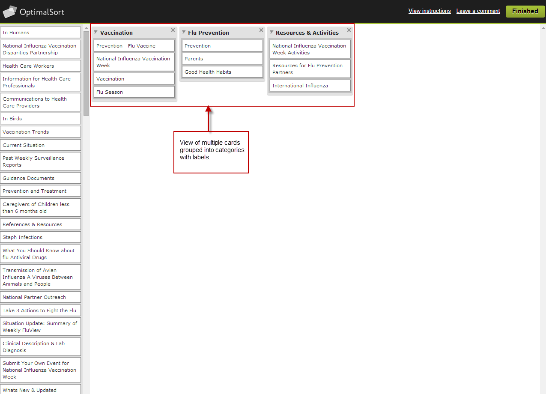Image resolution: width=546 pixels, height=394 pixels.
Task: Select the Good Health Habits card
Action: (x=222, y=72)
